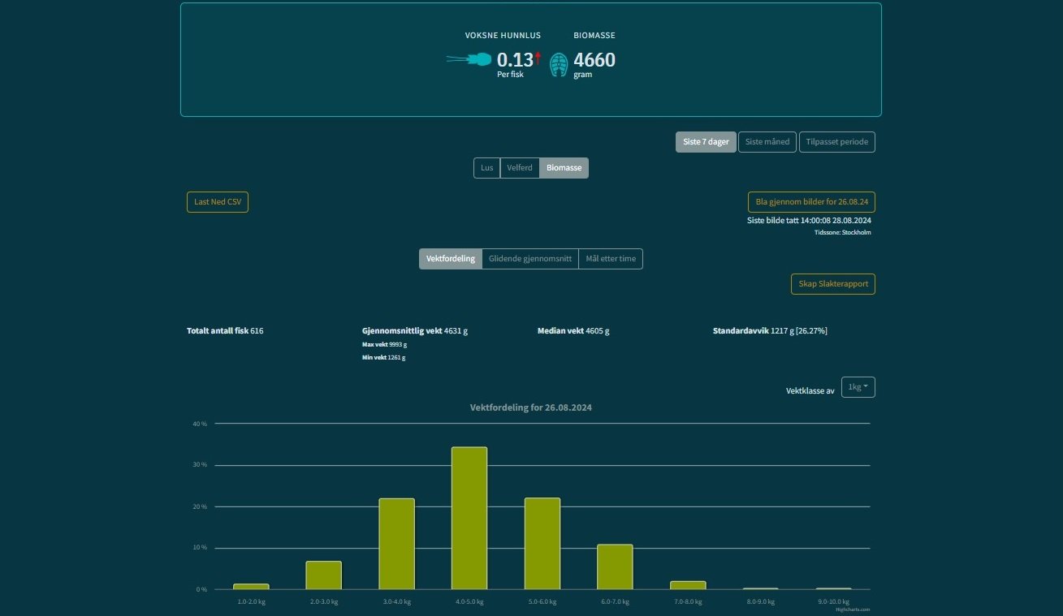
Task: Show the Vektfordeling view
Action: (451, 259)
